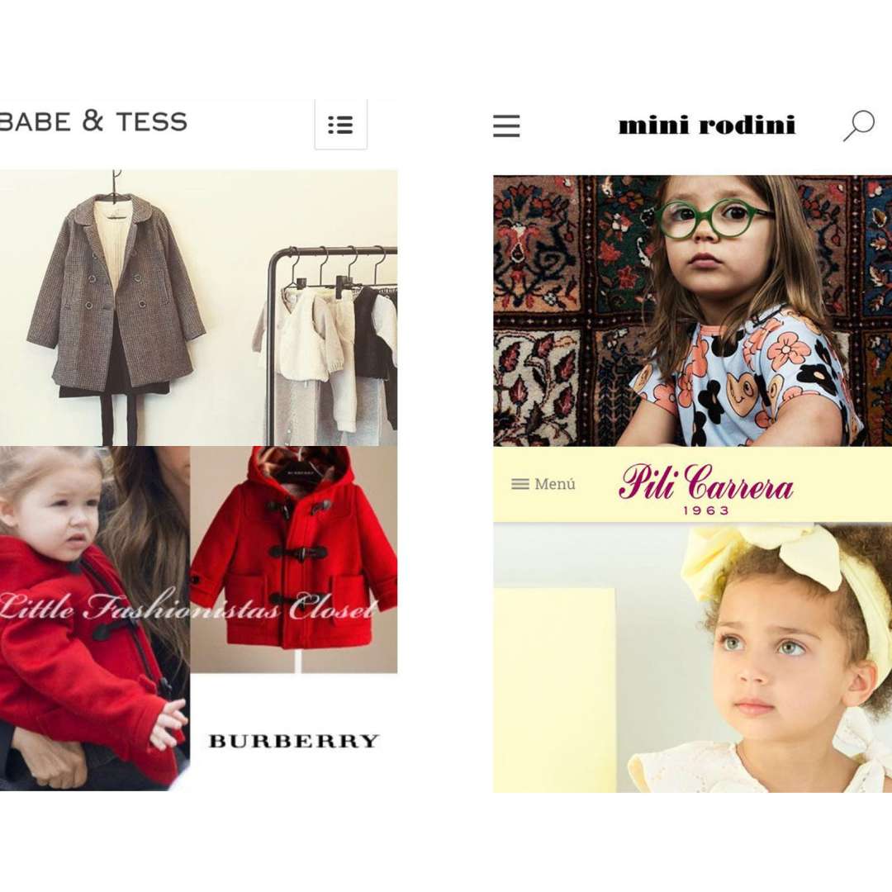Open the Menú label on Pili Carrera

555,484
